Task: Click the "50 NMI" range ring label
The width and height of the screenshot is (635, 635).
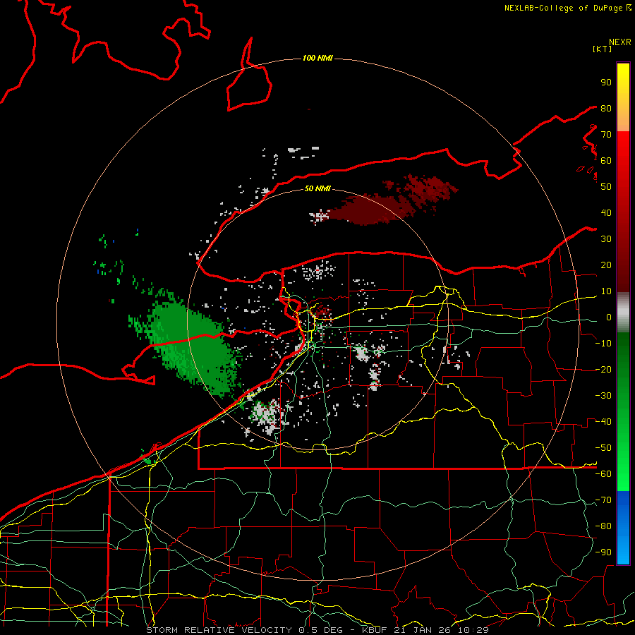Action: [317, 188]
